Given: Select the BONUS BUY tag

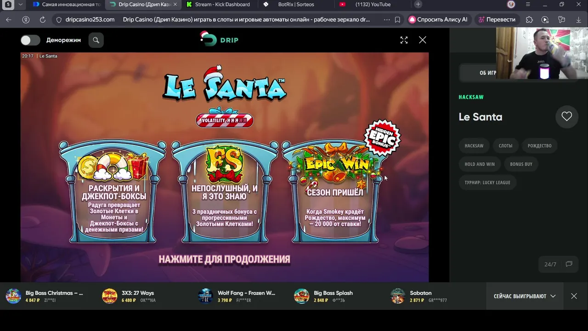Looking at the screenshot, I should [x=521, y=164].
